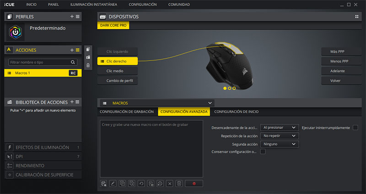The width and height of the screenshot is (366, 194).
Task: Click the pencil edit icon in macro toolbar
Action: [x=113, y=184]
